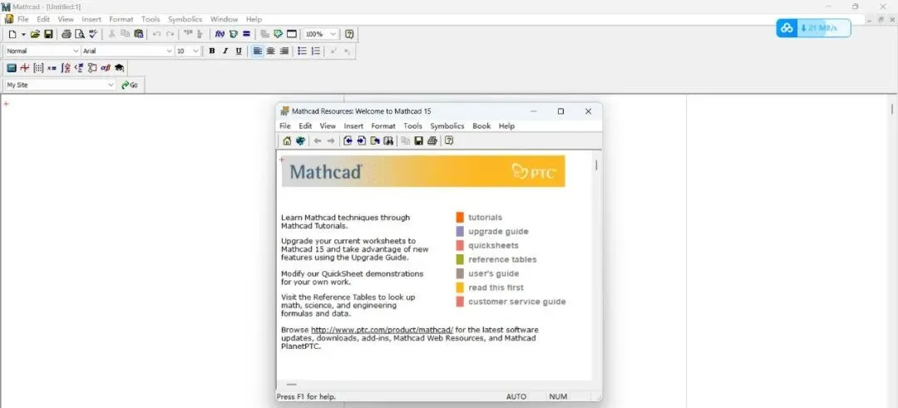Open the Programming palette icon
The image size is (898, 408).
coord(92,68)
